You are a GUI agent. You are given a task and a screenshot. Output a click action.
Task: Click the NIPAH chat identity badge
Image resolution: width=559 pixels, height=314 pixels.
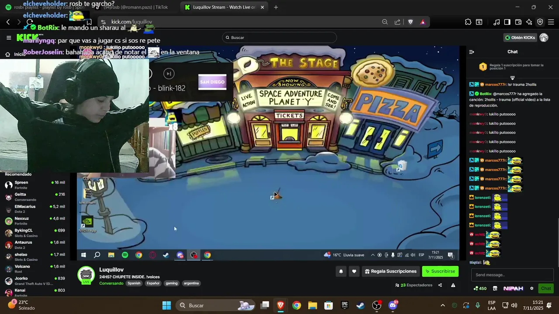coord(513,288)
